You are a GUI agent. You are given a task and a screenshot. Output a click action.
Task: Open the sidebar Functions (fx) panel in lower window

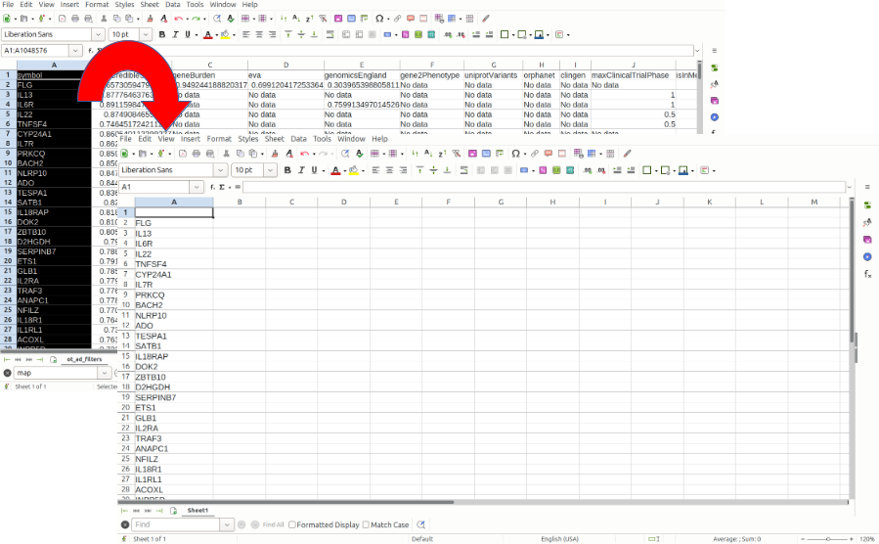867,275
